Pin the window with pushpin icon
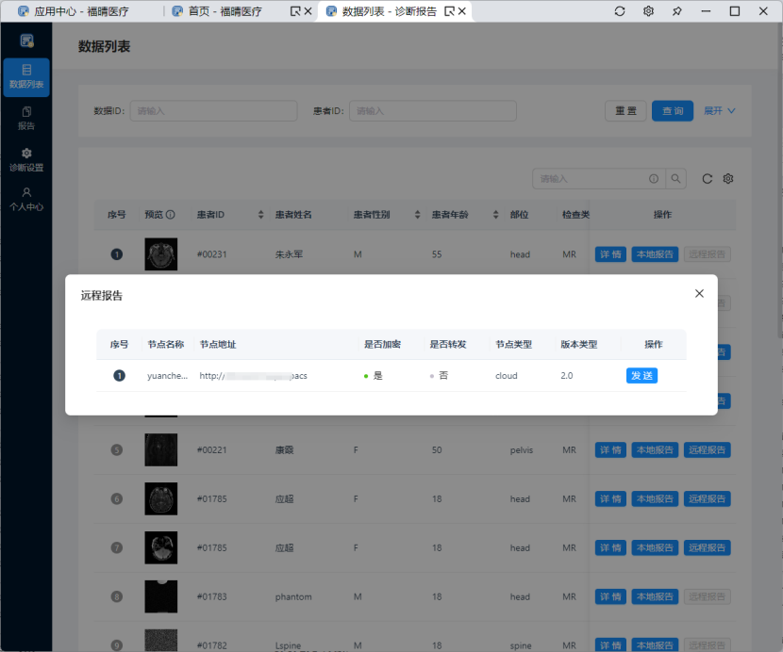This screenshot has width=783, height=652. pyautogui.click(x=676, y=11)
